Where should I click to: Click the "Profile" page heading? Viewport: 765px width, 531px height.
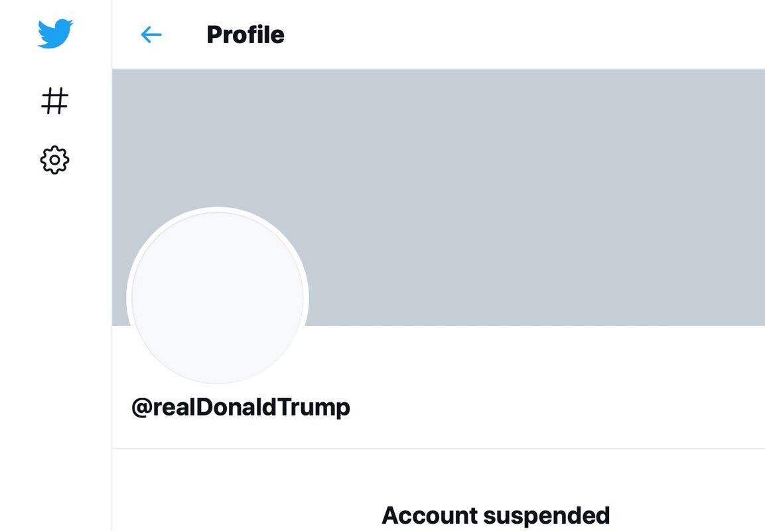[x=245, y=35]
